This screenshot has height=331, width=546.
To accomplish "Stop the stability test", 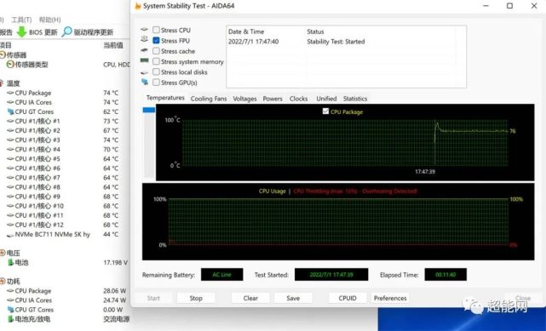I will pos(196,298).
